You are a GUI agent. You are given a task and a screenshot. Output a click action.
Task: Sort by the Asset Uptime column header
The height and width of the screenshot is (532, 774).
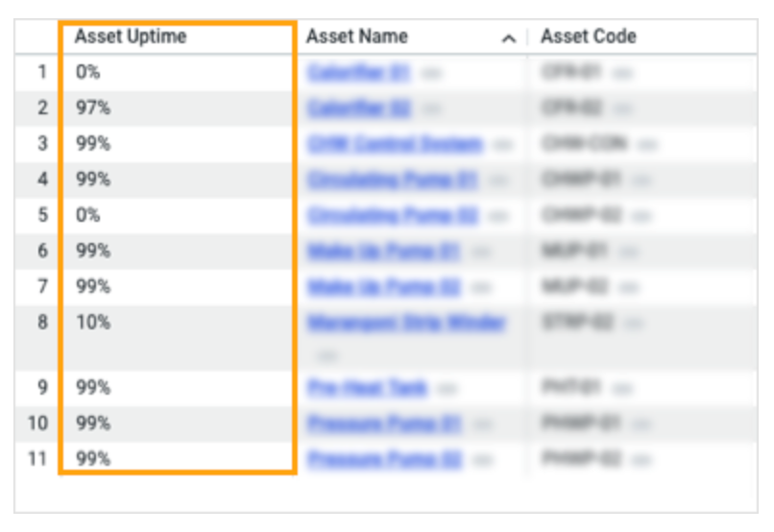point(131,37)
